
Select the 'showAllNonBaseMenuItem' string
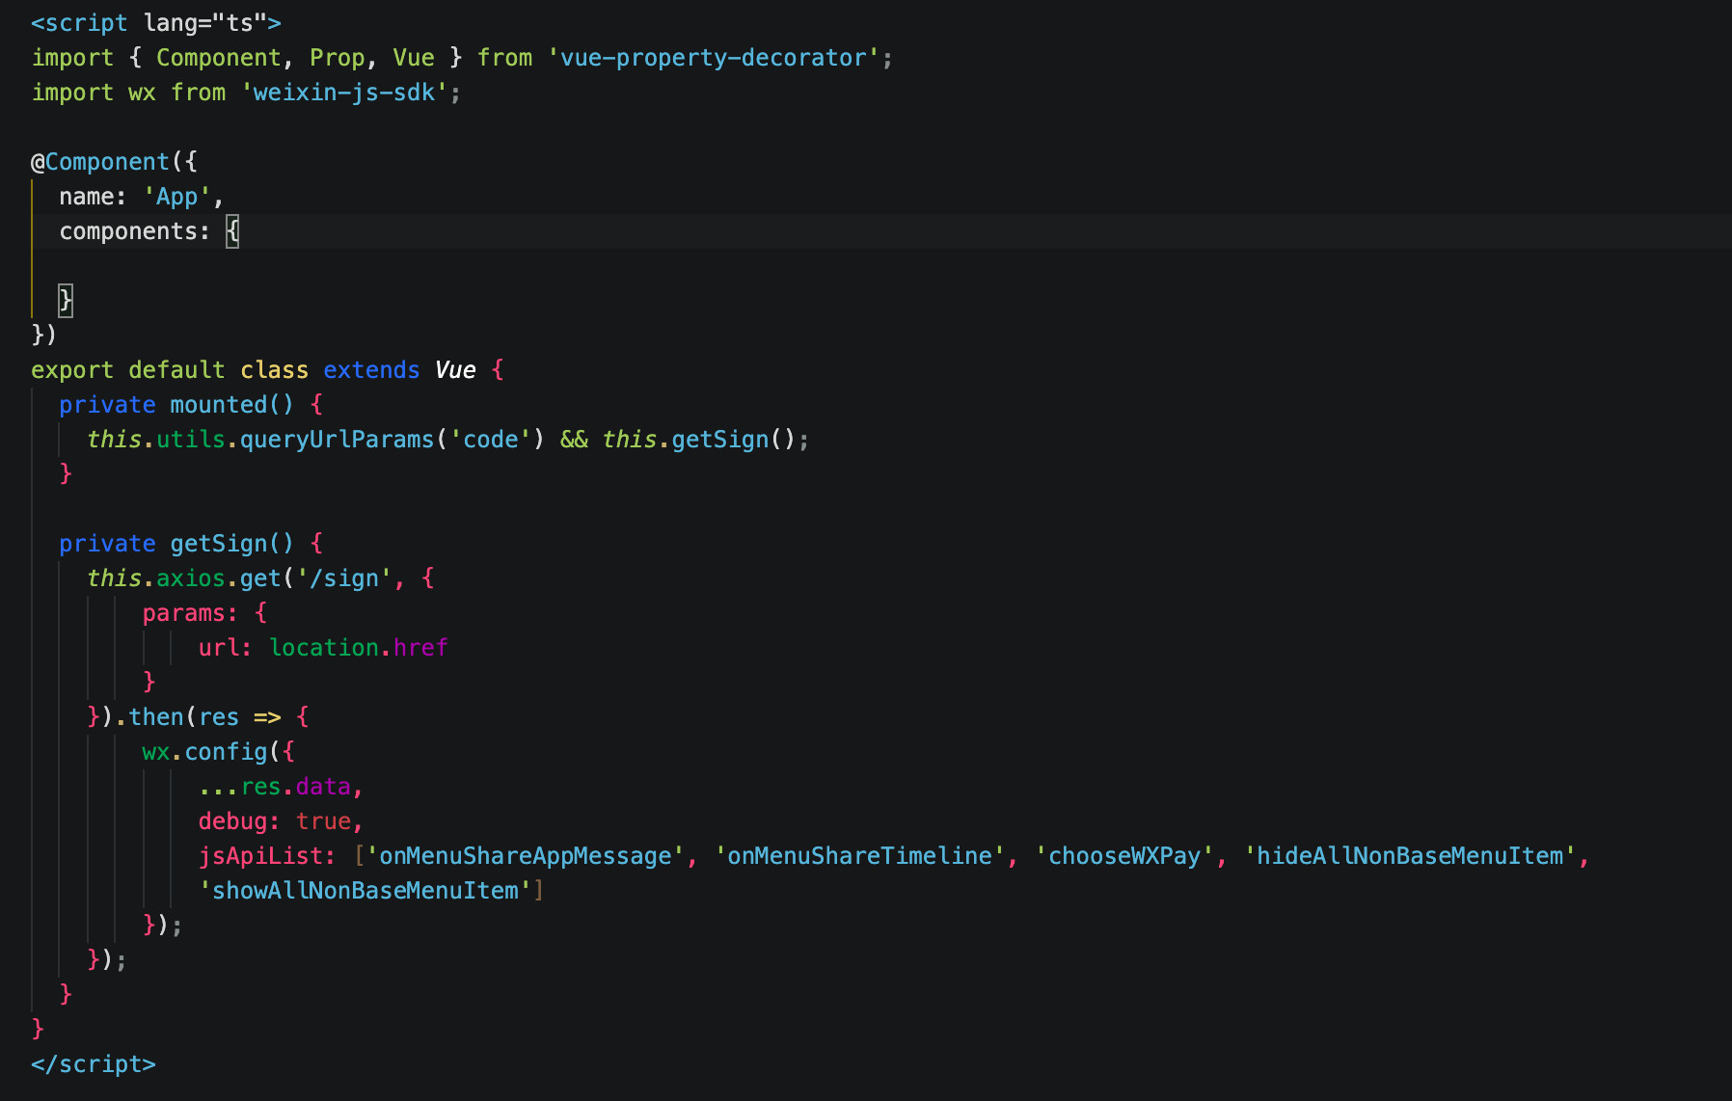point(365,891)
